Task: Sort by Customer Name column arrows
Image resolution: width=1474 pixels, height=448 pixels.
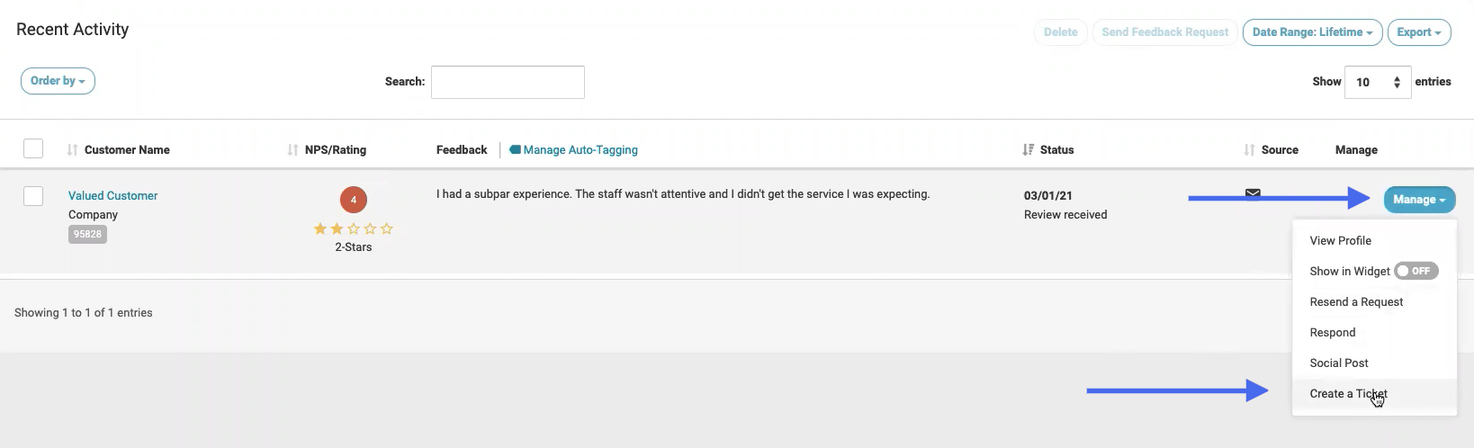Action: point(72,149)
